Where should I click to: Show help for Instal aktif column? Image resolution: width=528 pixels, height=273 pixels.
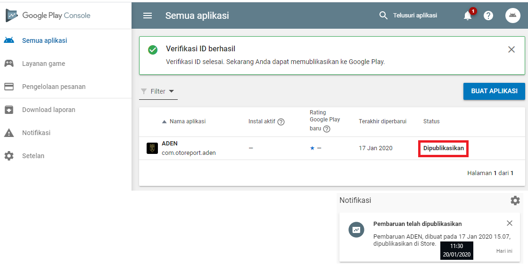tap(281, 122)
